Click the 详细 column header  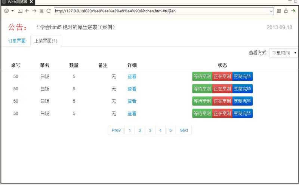pos(132,65)
